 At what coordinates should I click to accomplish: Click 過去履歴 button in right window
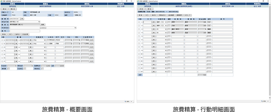point(171,15)
